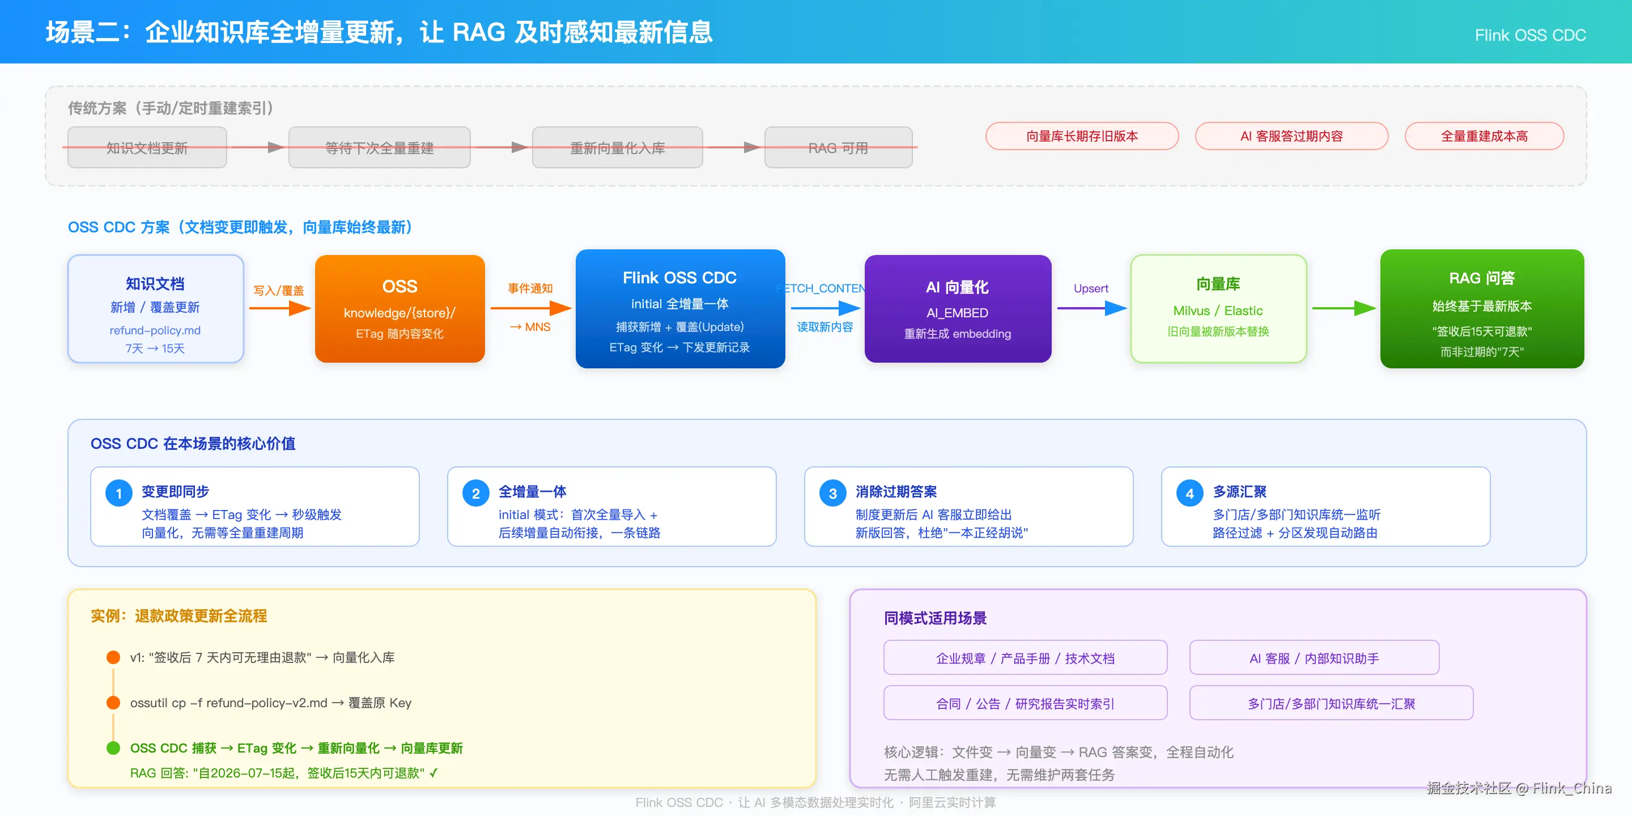
Task: Click the 7天 → 15天 text
Action: click(155, 348)
